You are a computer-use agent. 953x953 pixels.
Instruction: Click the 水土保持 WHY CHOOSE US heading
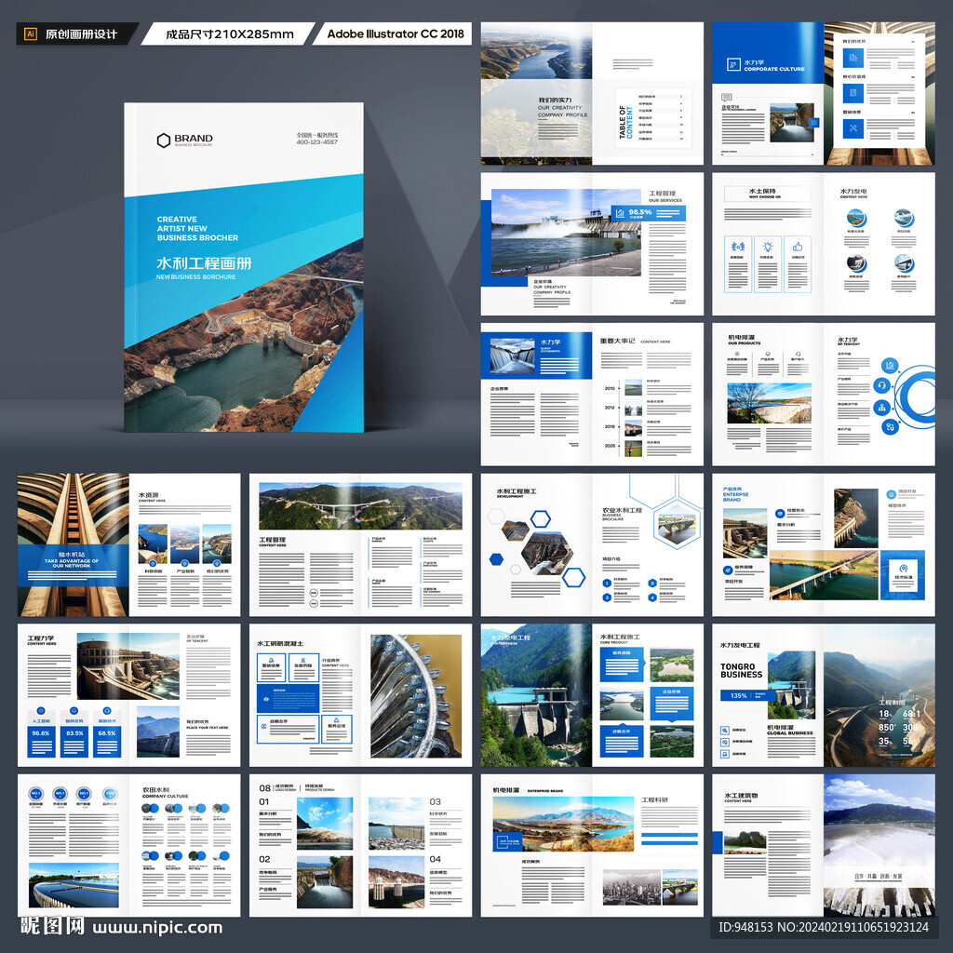tap(767, 194)
